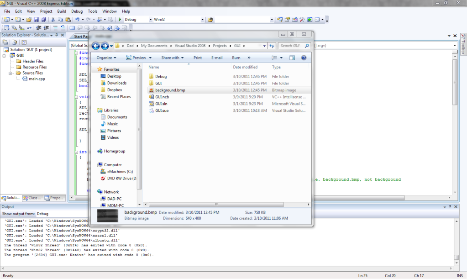Comment out the selected lines icon
Image resolution: width=467 pixels, height=279 pixels.
tap(55, 28)
